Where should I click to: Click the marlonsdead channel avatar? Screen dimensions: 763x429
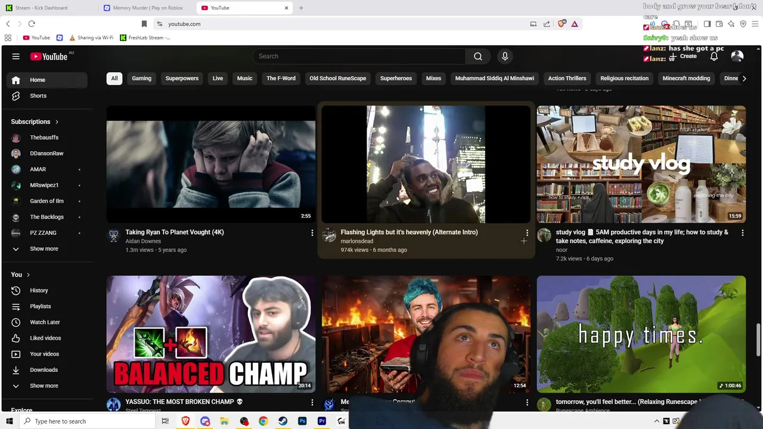(x=328, y=235)
